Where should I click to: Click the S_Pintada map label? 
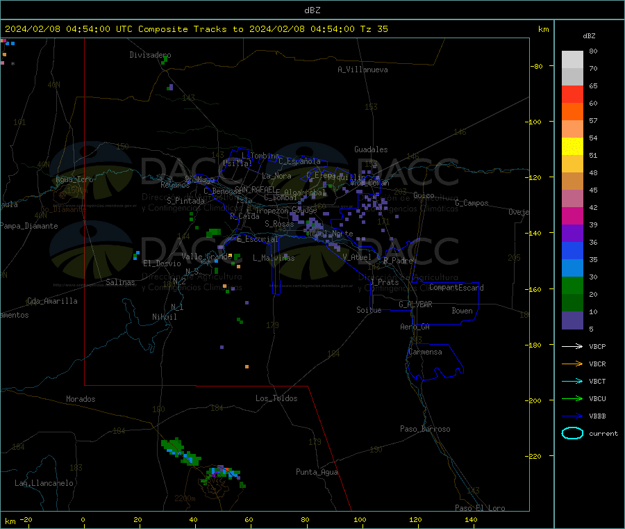[185, 201]
